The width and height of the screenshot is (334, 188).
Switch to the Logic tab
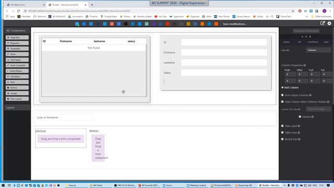[x=326, y=42]
